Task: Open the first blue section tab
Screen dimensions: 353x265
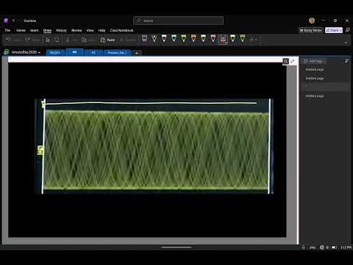Action: 55,52
